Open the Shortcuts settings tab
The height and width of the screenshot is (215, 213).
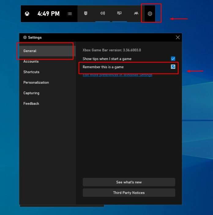click(x=47, y=72)
